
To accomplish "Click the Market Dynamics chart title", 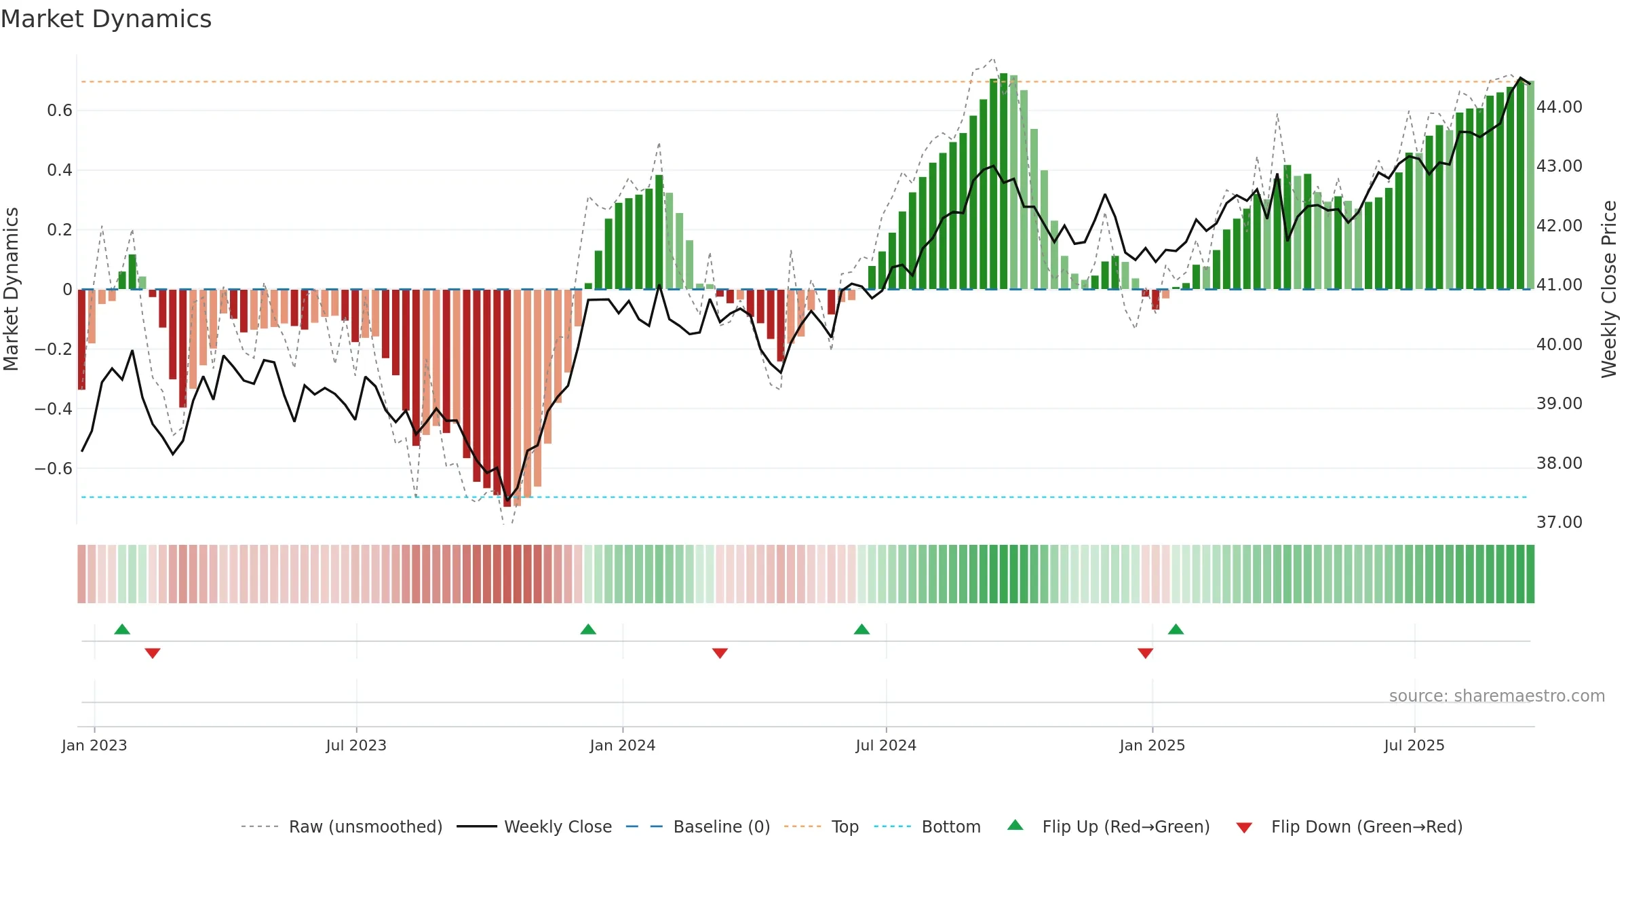I will point(106,19).
